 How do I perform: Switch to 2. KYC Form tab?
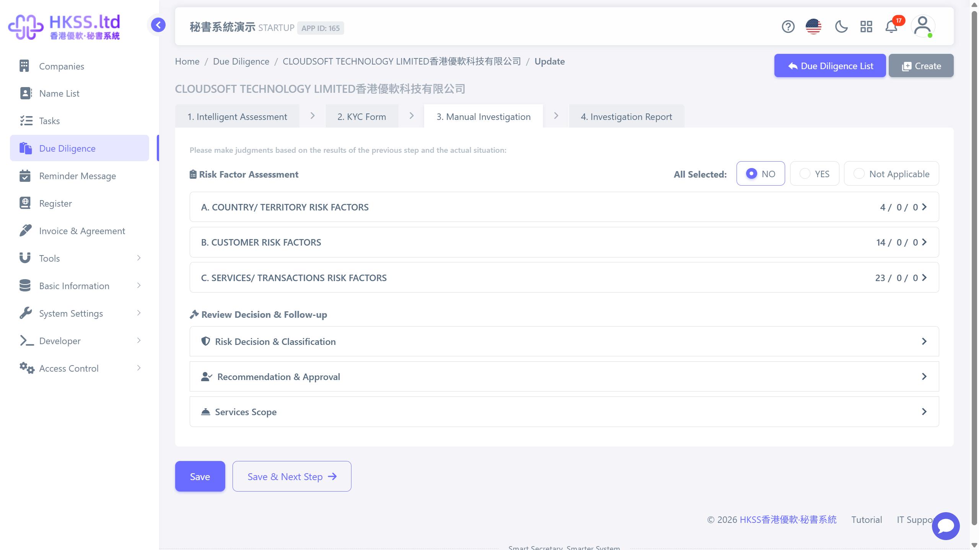(362, 116)
